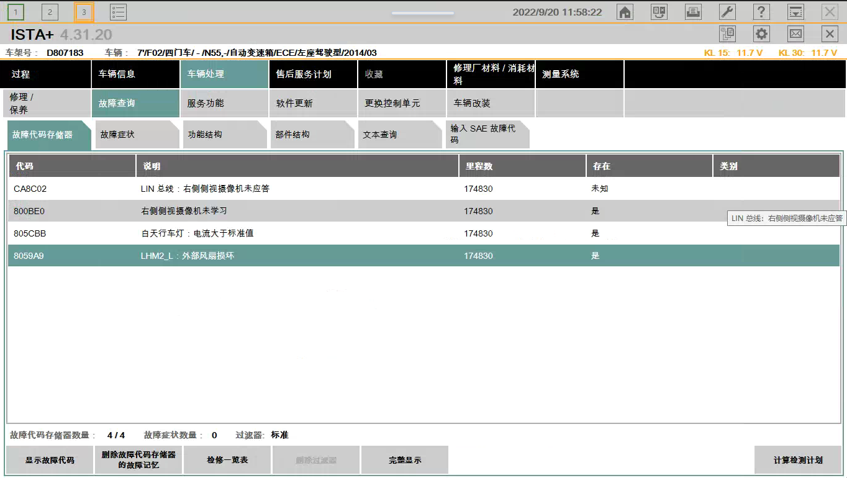Click the minimize-to-tray arrow icon
847x478 pixels.
(795, 12)
